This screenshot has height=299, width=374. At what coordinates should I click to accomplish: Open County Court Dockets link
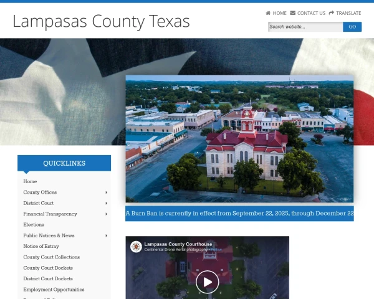point(48,268)
